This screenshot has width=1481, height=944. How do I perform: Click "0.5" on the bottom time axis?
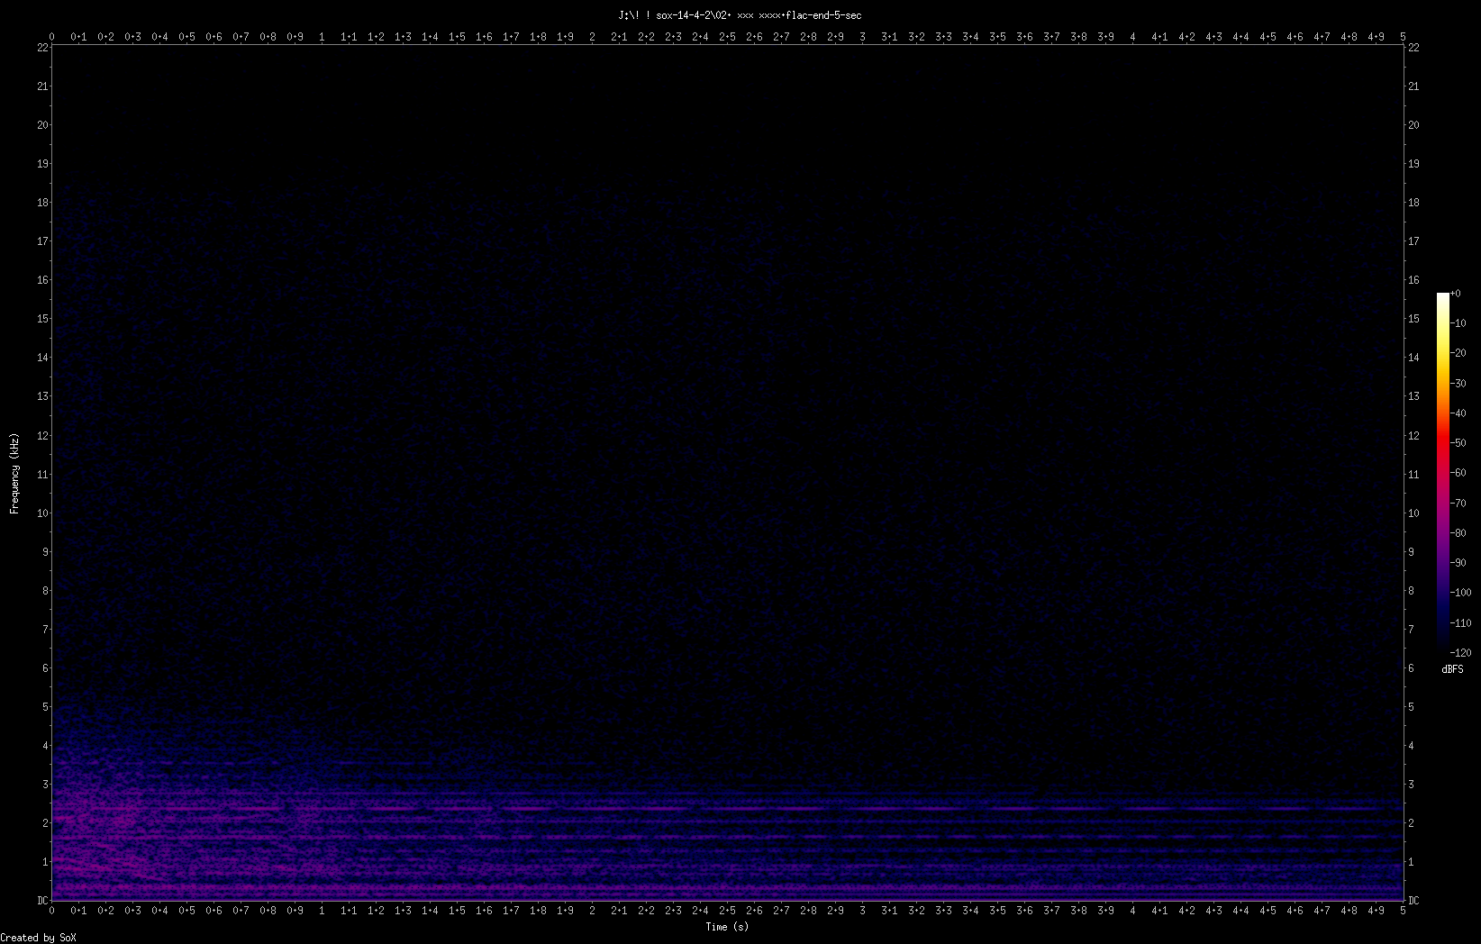pyautogui.click(x=186, y=911)
